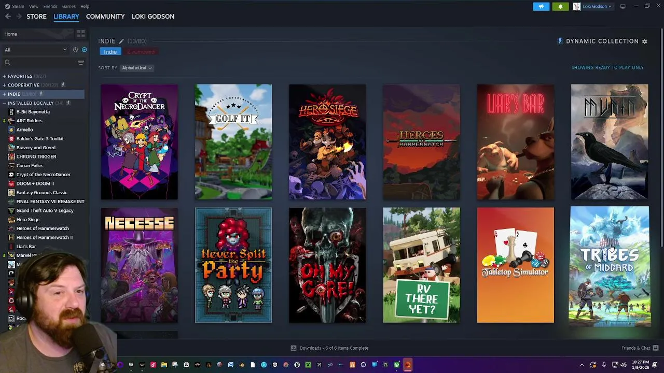Expand the Indie collection in the sidebar

click(5, 94)
